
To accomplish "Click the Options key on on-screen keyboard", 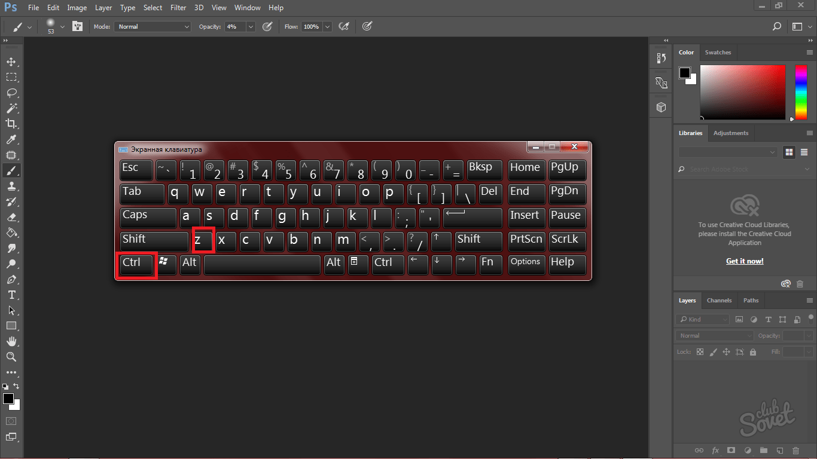I will [526, 264].
